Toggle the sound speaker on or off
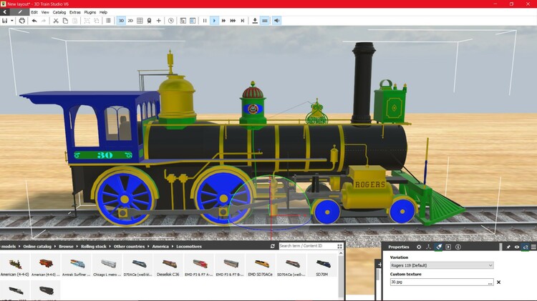 pyautogui.click(x=276, y=21)
